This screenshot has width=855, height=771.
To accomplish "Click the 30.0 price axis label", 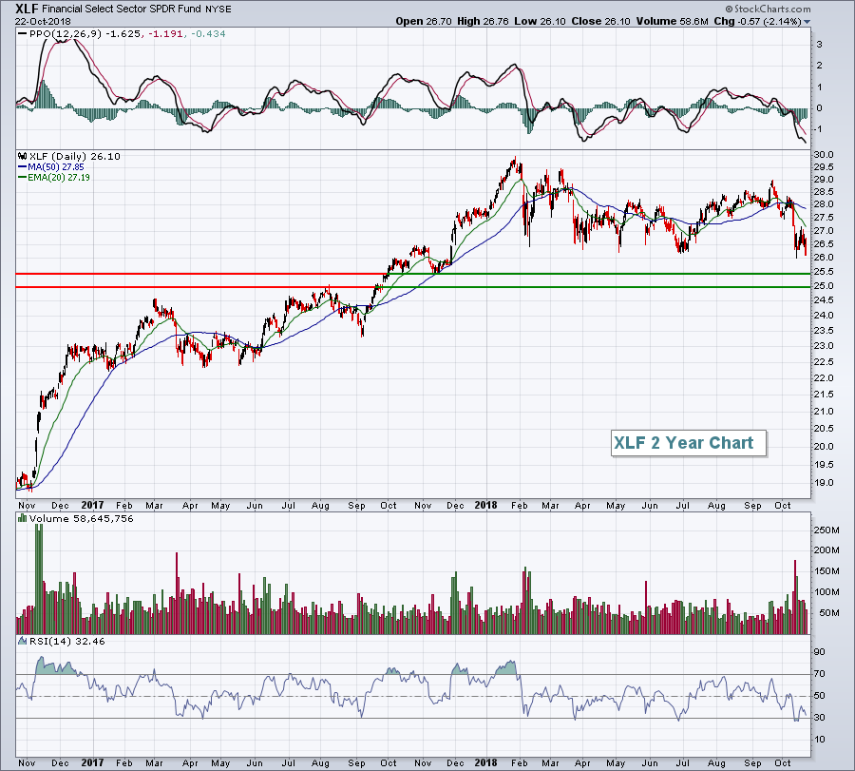I will (824, 154).
